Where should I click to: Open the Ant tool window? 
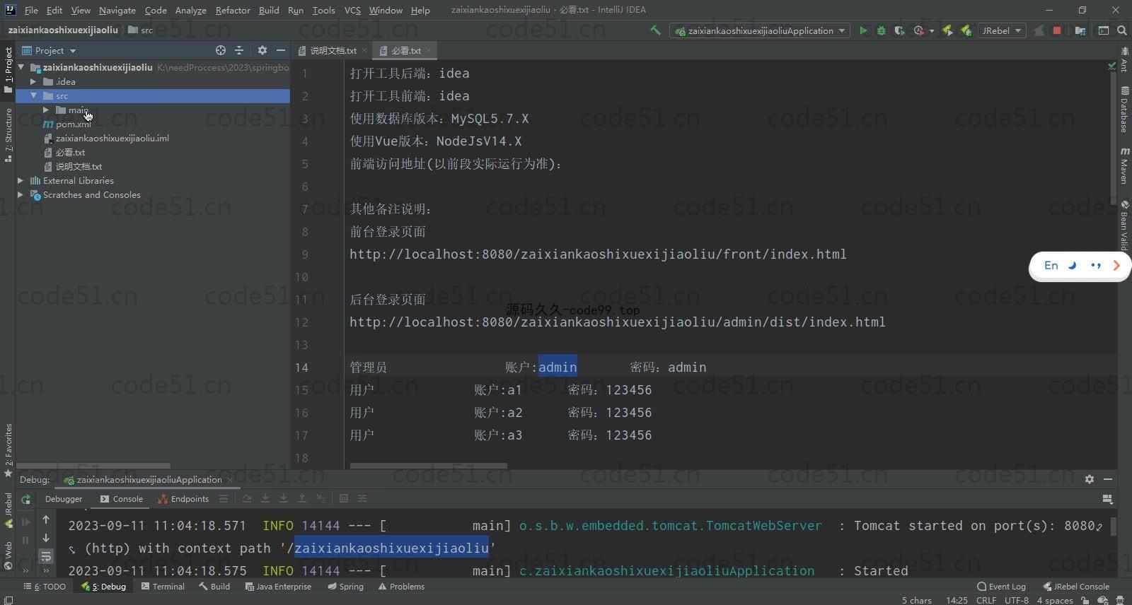[1124, 61]
